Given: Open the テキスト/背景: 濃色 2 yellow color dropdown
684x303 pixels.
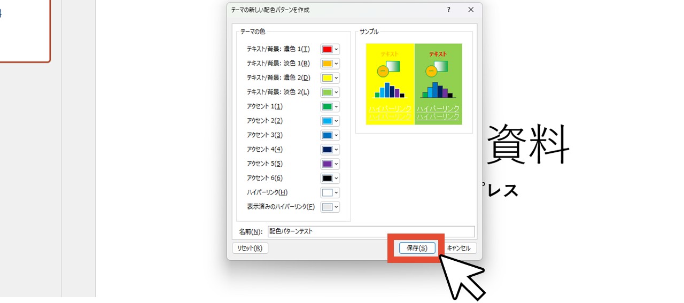Looking at the screenshot, I should click(330, 78).
